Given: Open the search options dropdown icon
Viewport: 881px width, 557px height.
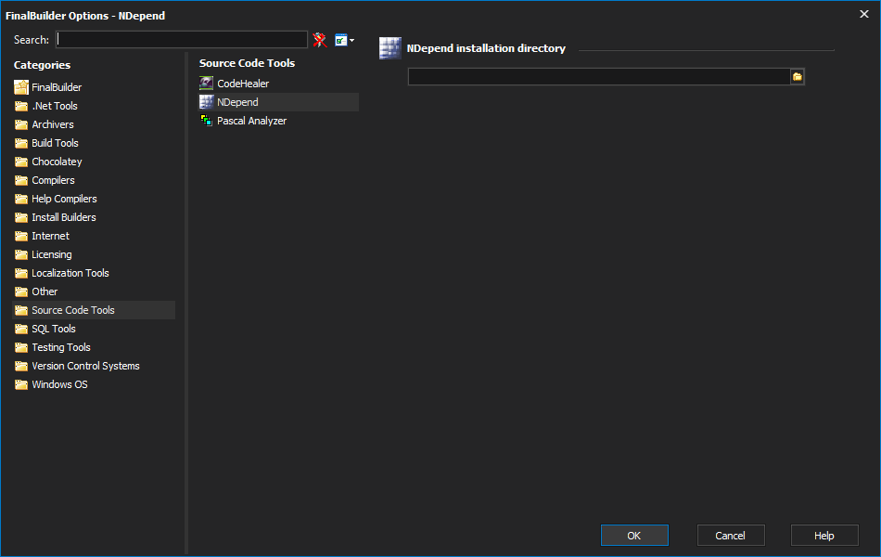Looking at the screenshot, I should click(344, 40).
